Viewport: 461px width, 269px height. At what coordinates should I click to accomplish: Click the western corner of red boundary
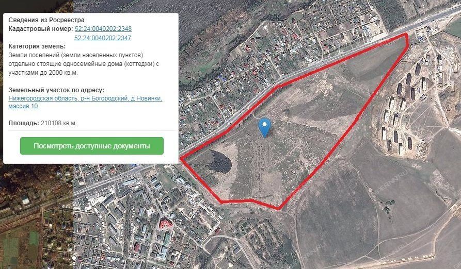pos(181,158)
